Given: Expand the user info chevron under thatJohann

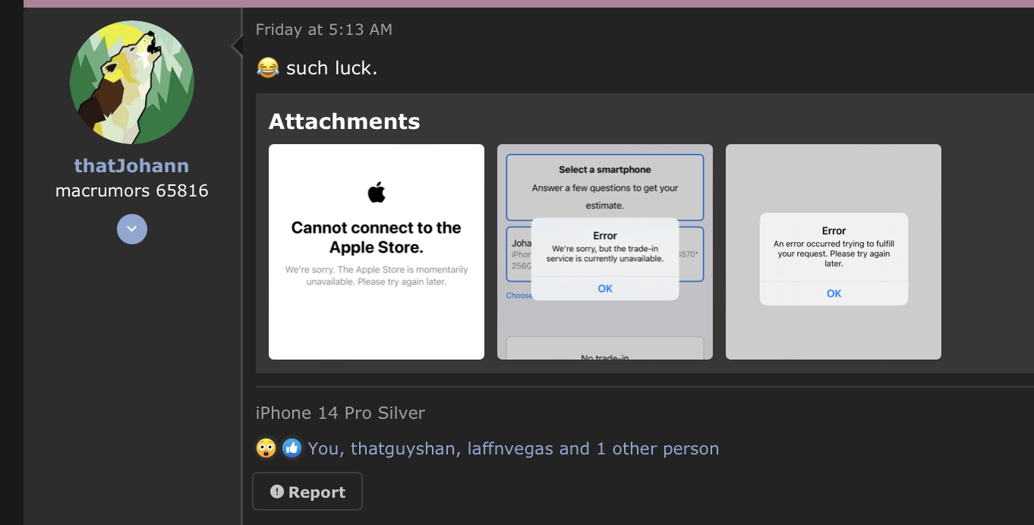Looking at the screenshot, I should (x=132, y=229).
